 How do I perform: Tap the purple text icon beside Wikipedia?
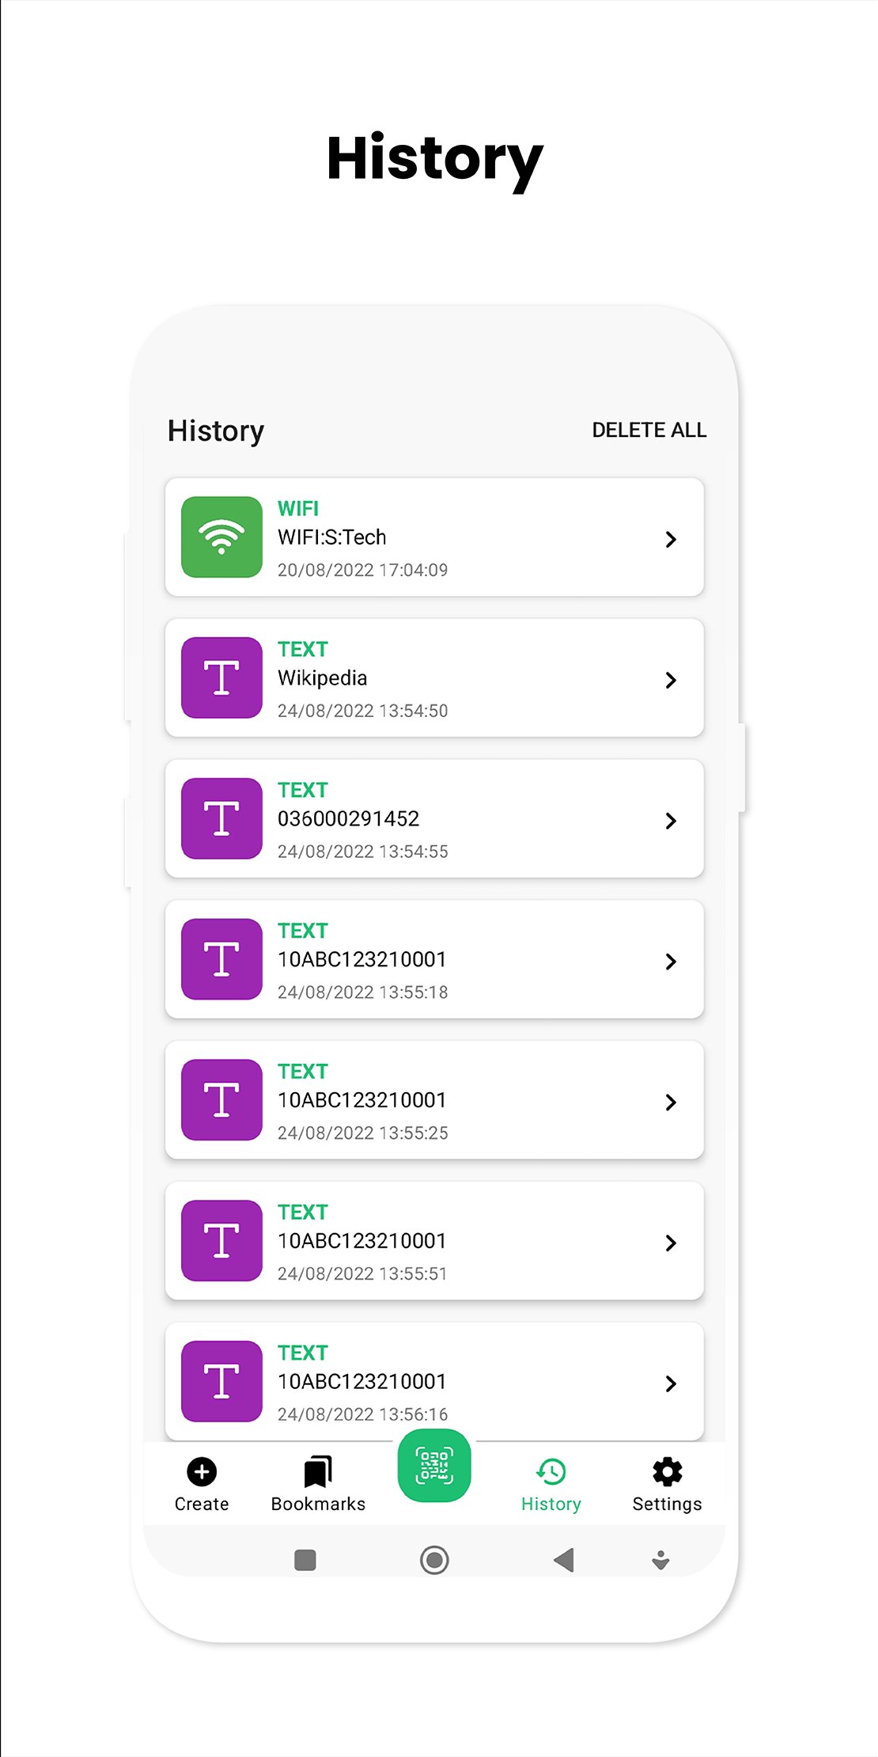[221, 677]
